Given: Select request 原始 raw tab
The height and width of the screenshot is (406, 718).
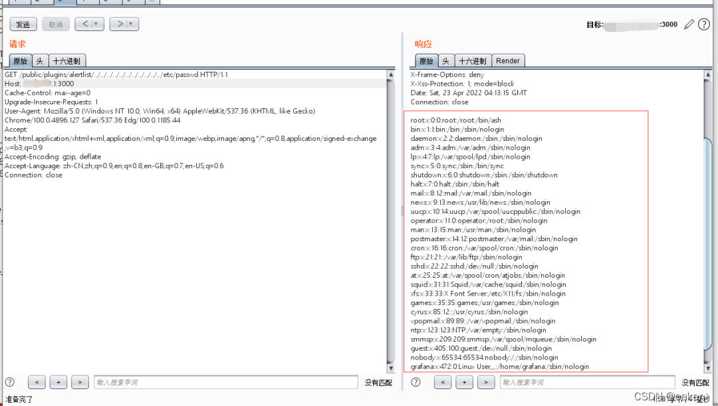Looking at the screenshot, I should [x=21, y=61].
